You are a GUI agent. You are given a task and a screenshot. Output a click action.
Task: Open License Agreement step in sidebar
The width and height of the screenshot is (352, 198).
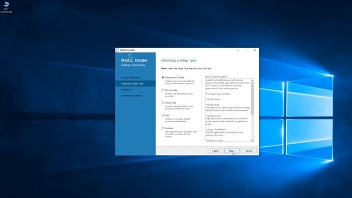[x=130, y=78]
